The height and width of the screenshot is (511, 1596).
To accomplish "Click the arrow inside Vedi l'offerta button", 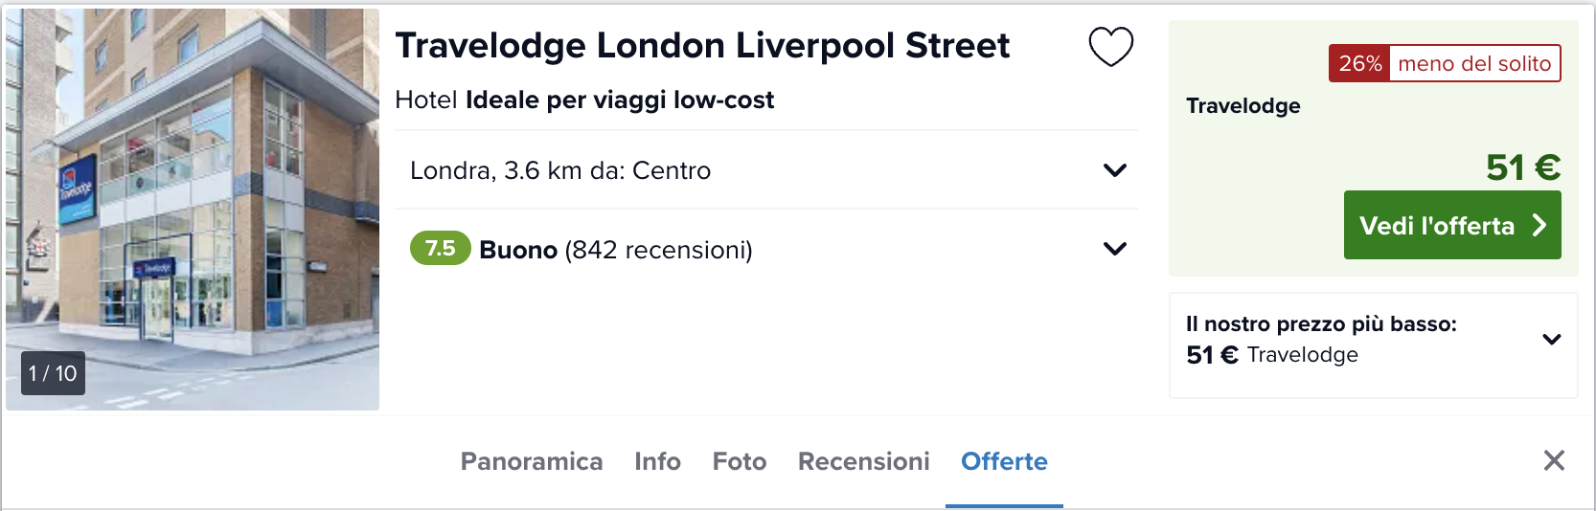I will [1539, 225].
